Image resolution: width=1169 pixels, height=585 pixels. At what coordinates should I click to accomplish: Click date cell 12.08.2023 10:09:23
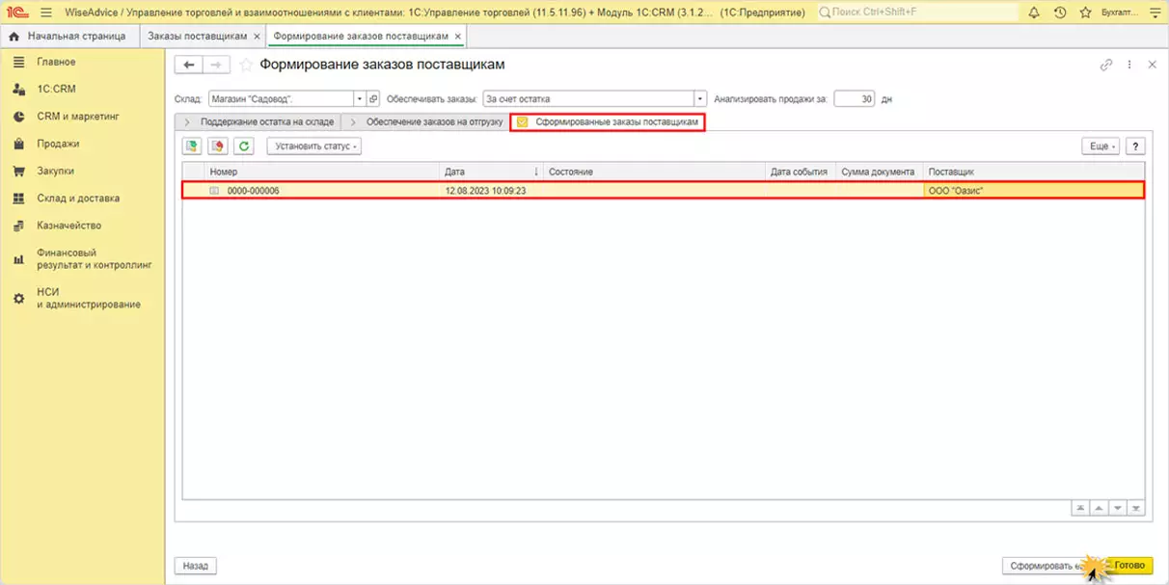[x=485, y=191]
